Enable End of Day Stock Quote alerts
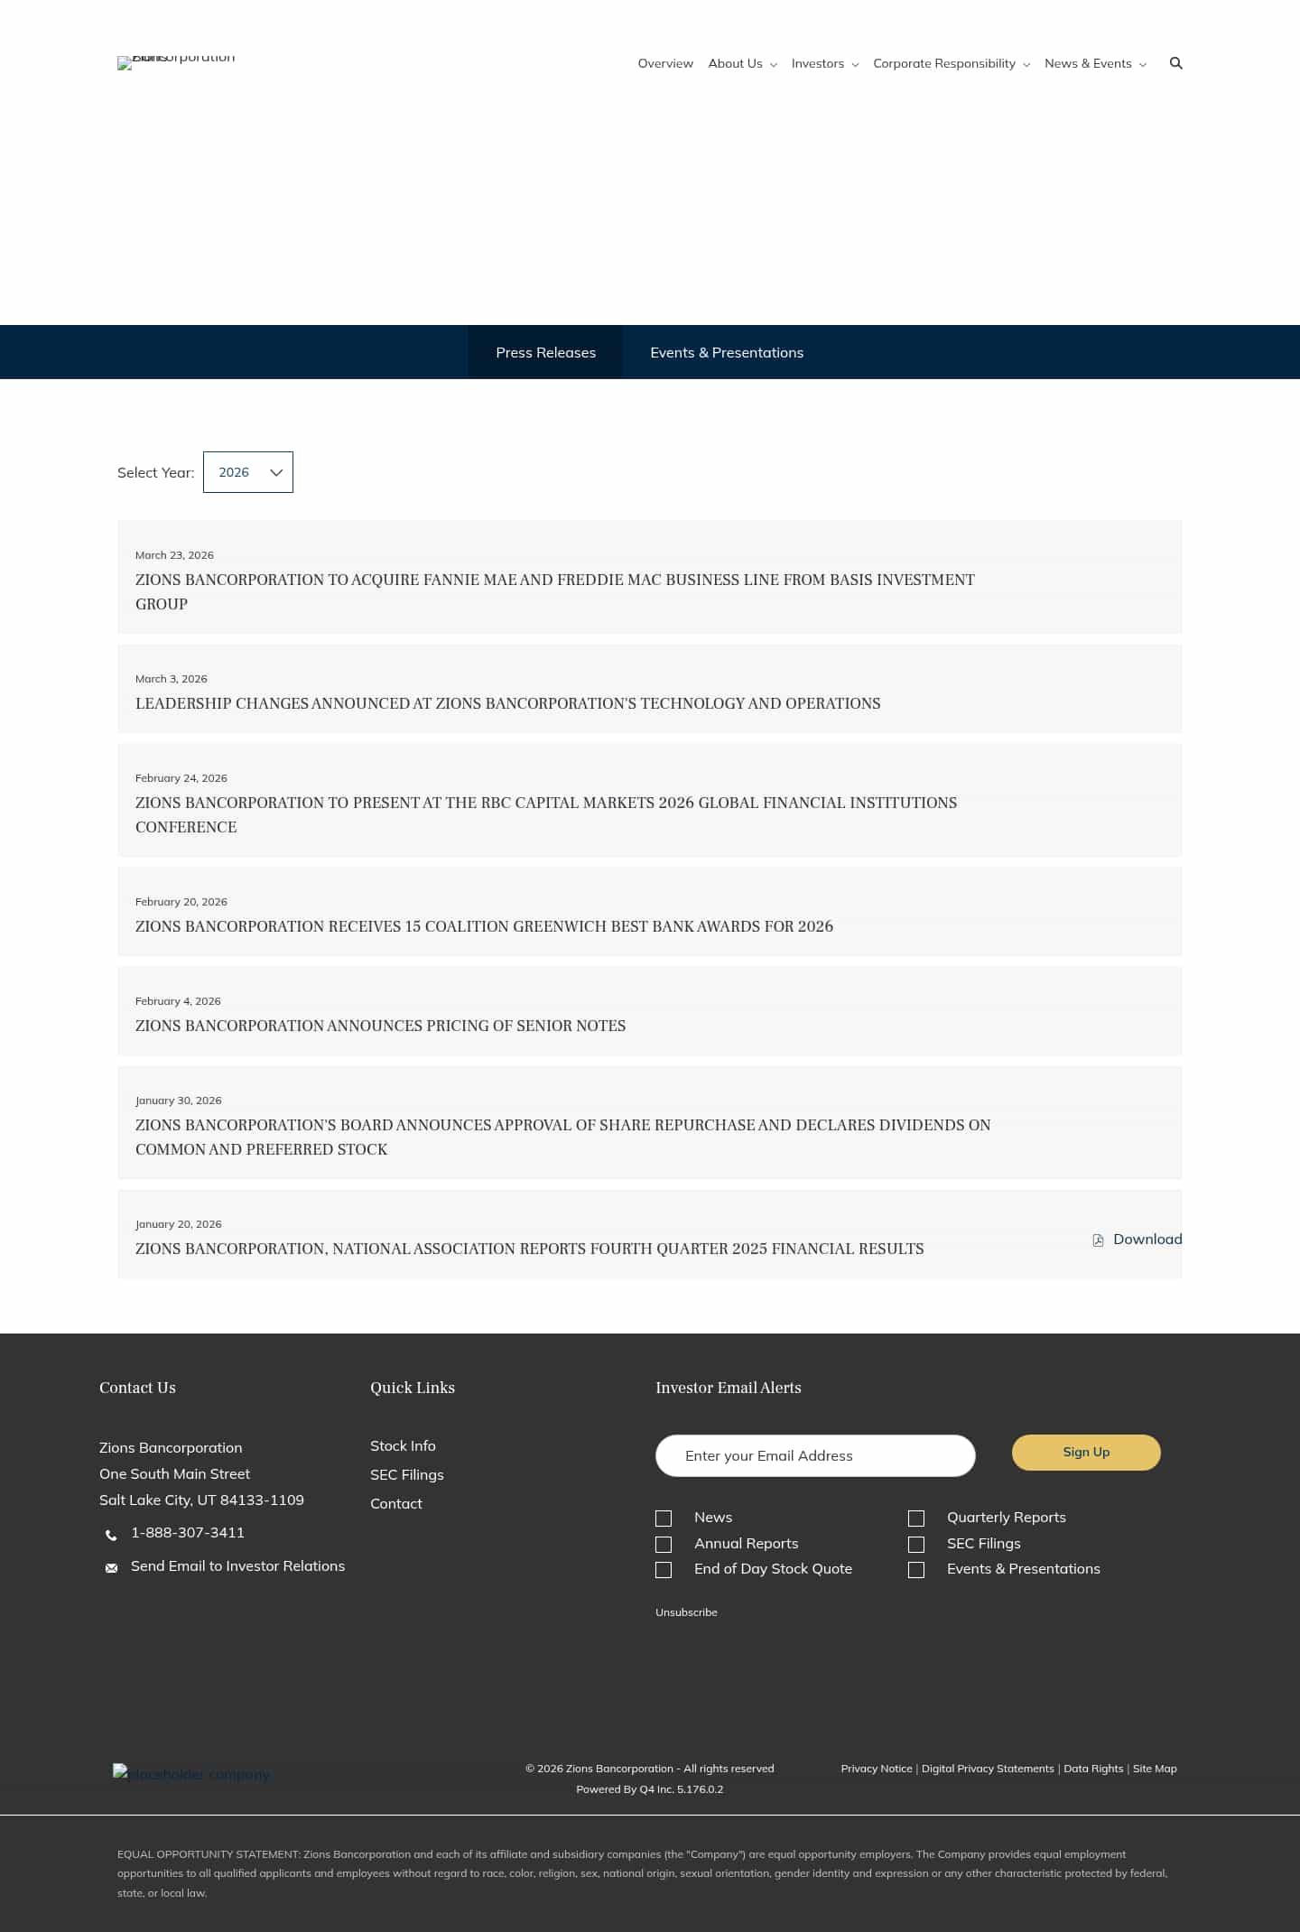Image resolution: width=1300 pixels, height=1932 pixels. (664, 1570)
